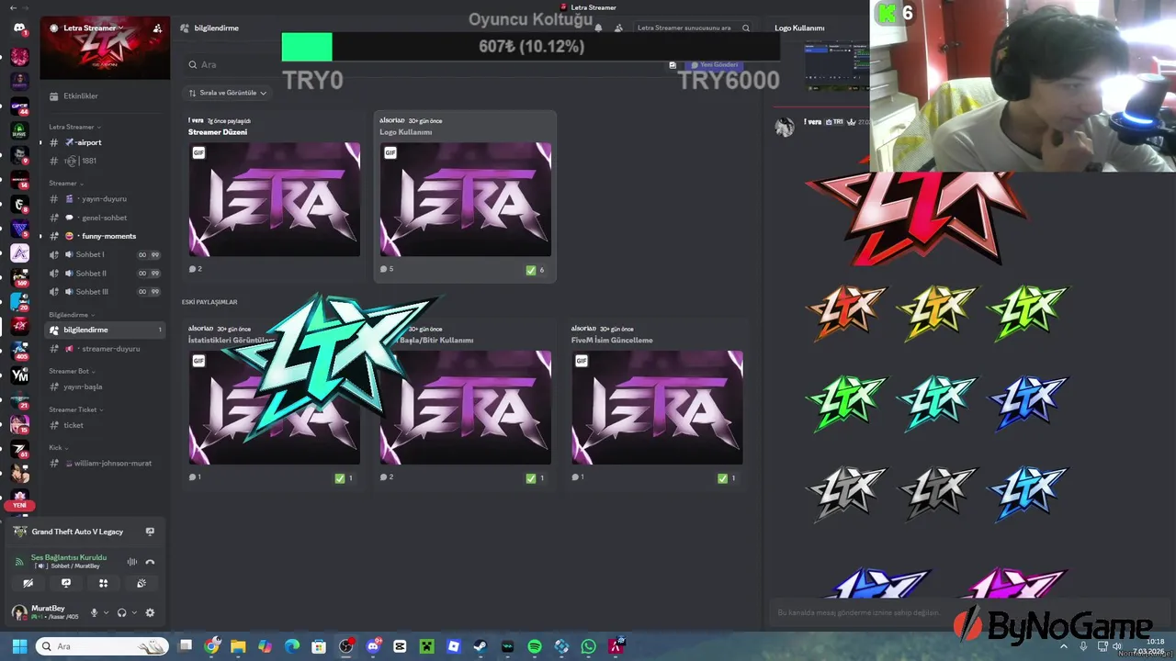This screenshot has width=1176, height=661.
Task: Open streamer-duyuru channel
Action: tap(105, 349)
